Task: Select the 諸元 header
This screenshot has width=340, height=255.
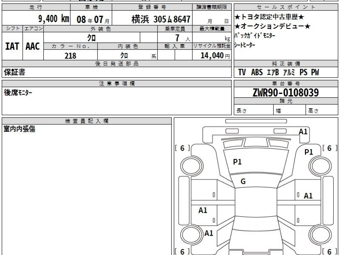Action: pos(286,101)
